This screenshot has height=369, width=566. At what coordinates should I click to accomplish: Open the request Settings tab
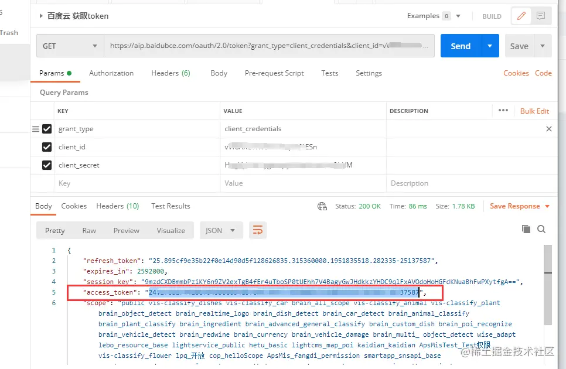pos(369,73)
